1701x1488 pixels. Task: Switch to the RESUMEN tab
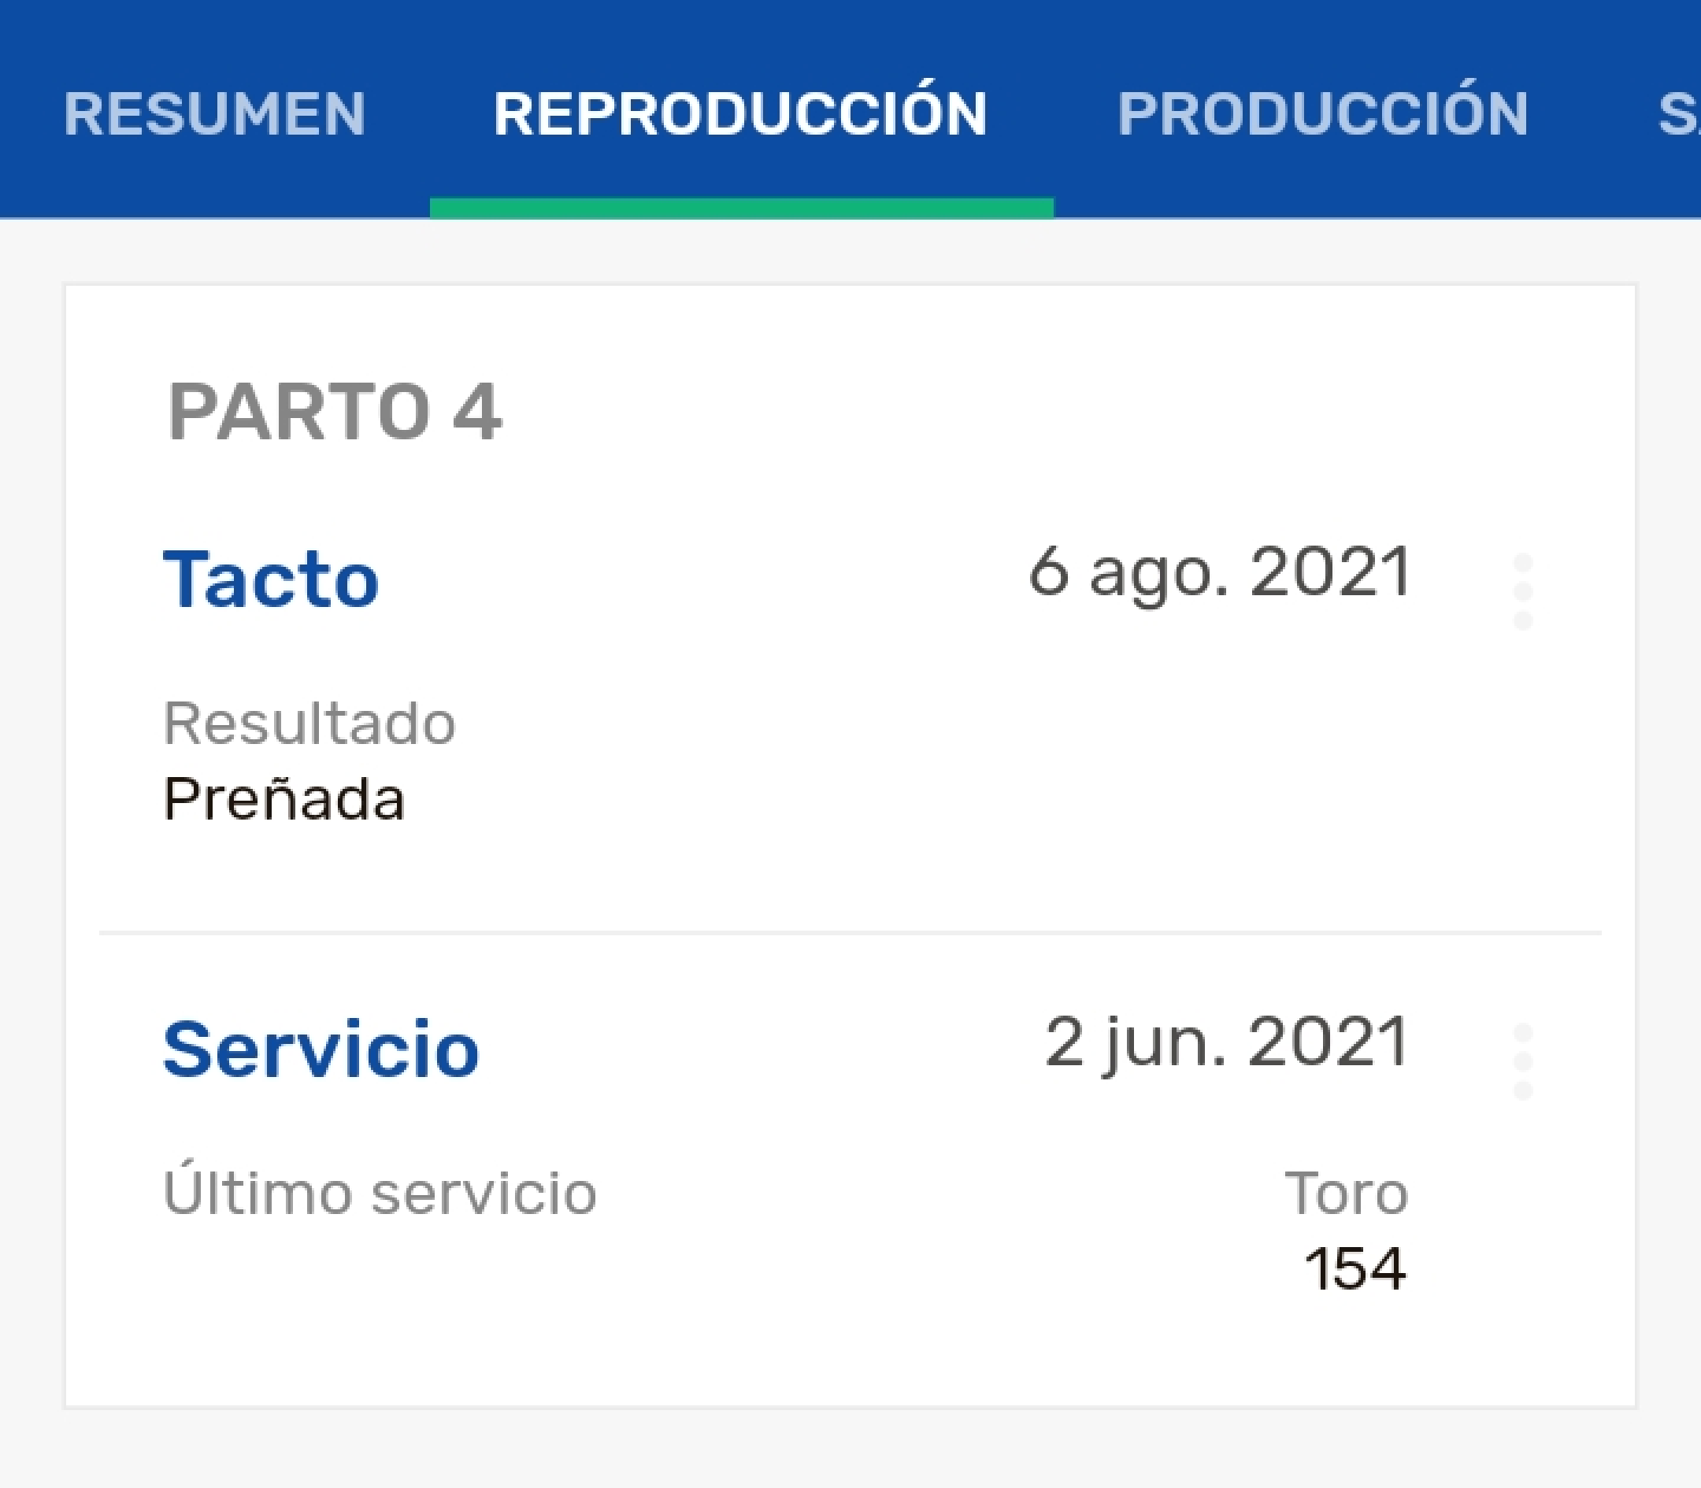click(x=214, y=113)
